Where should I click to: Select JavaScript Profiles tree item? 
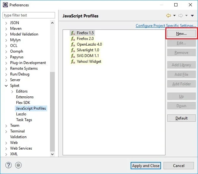point(31,108)
